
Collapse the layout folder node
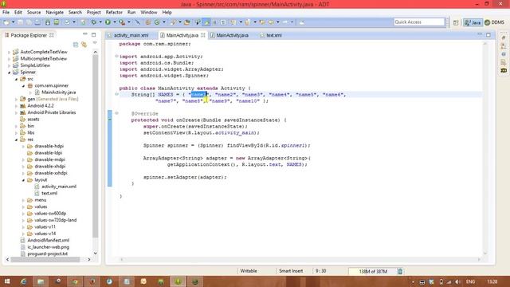pos(23,180)
